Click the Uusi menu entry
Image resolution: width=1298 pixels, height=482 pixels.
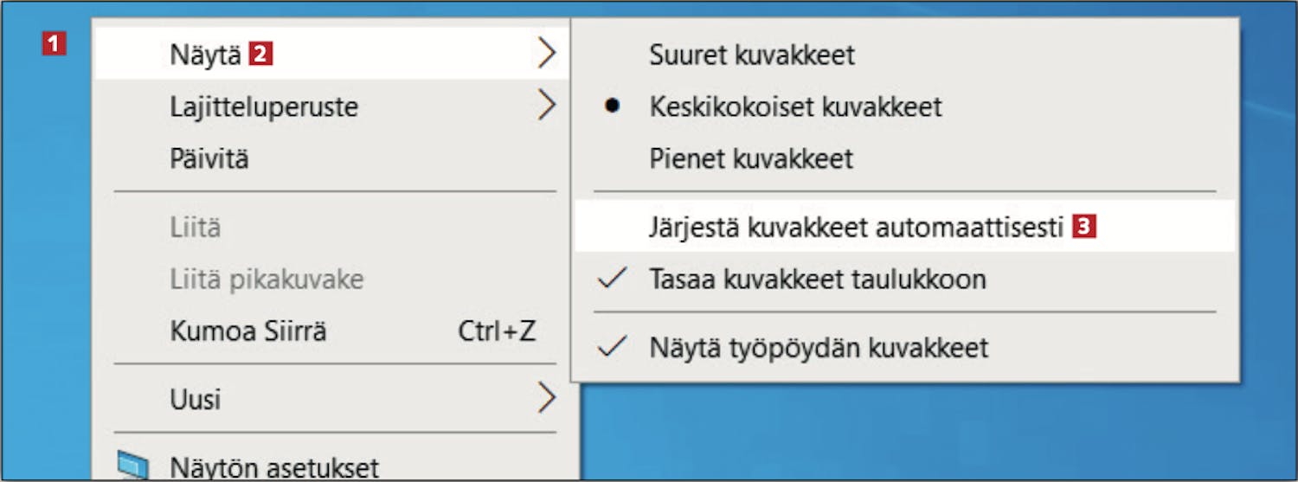pos(196,399)
